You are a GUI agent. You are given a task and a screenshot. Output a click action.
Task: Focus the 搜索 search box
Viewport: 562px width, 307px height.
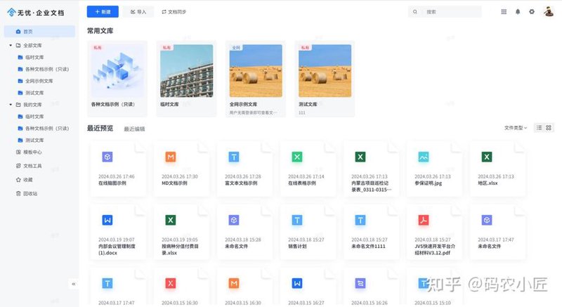point(445,12)
